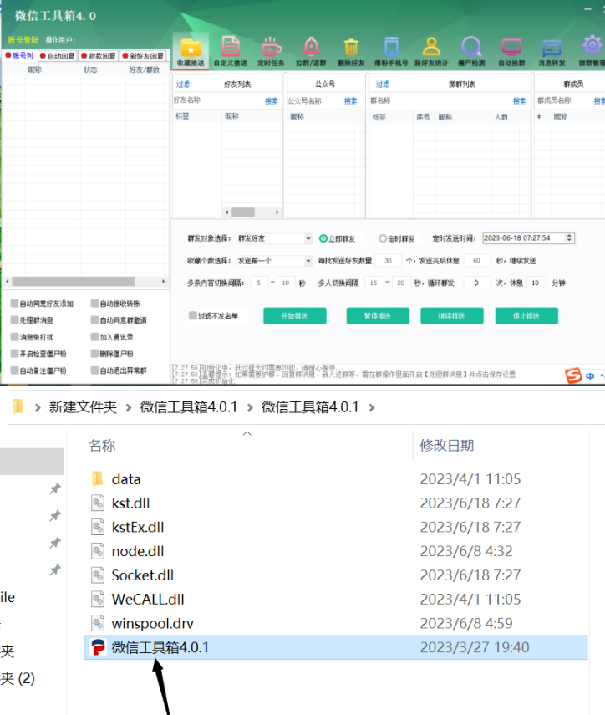Open the 收藏推送 toolbar icon
The height and width of the screenshot is (715, 605).
(190, 50)
